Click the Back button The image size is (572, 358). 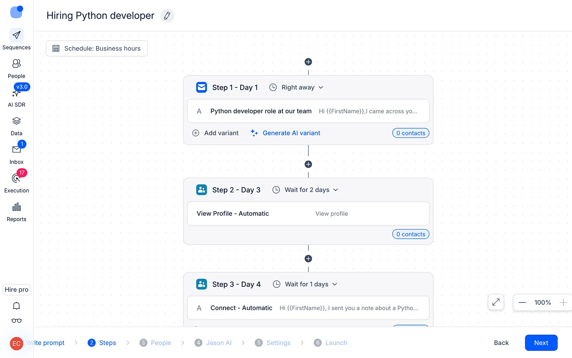tap(501, 343)
